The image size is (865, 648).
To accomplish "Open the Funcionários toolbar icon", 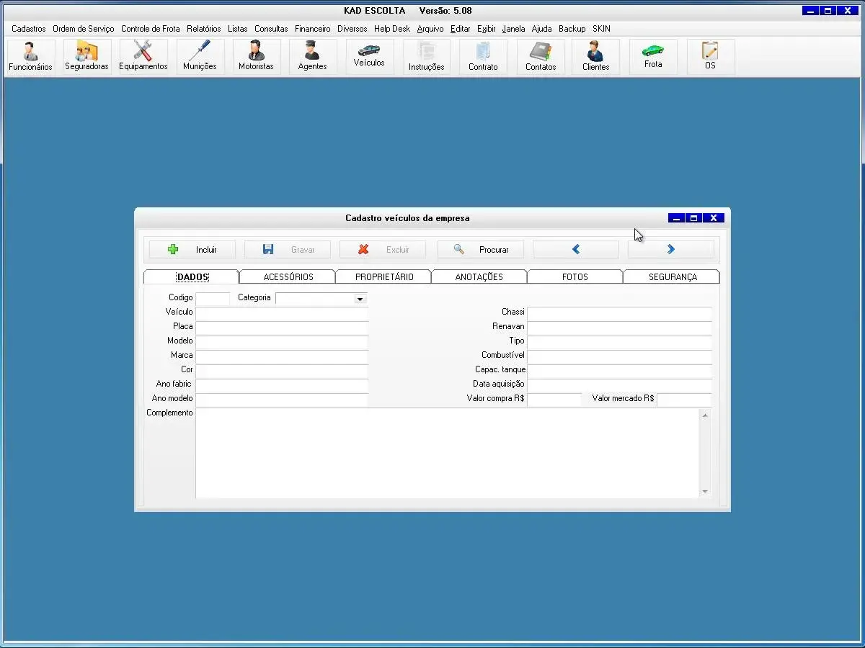I will point(30,56).
